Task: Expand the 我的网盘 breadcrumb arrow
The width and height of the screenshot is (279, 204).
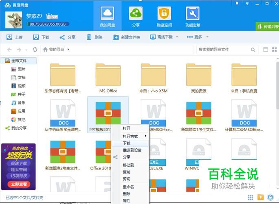Action: click(68, 49)
